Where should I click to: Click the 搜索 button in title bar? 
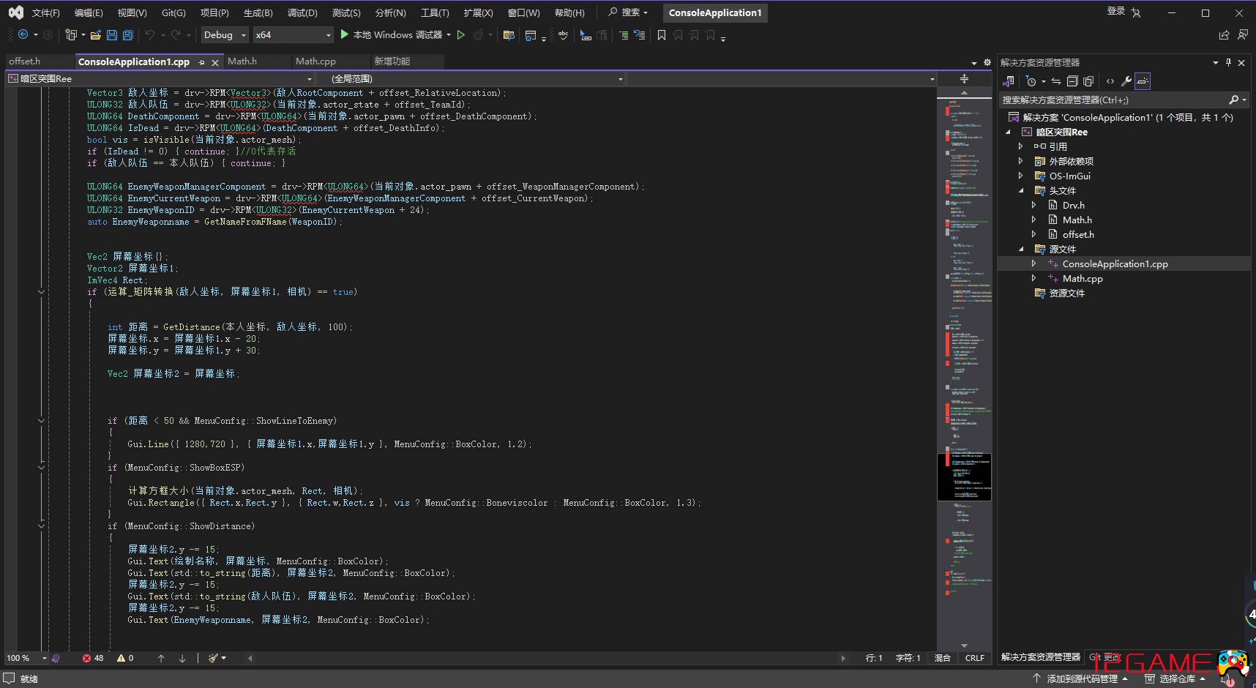coord(629,12)
